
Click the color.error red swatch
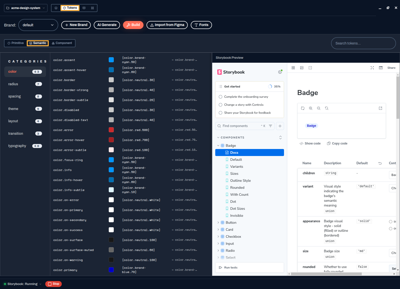(111, 130)
